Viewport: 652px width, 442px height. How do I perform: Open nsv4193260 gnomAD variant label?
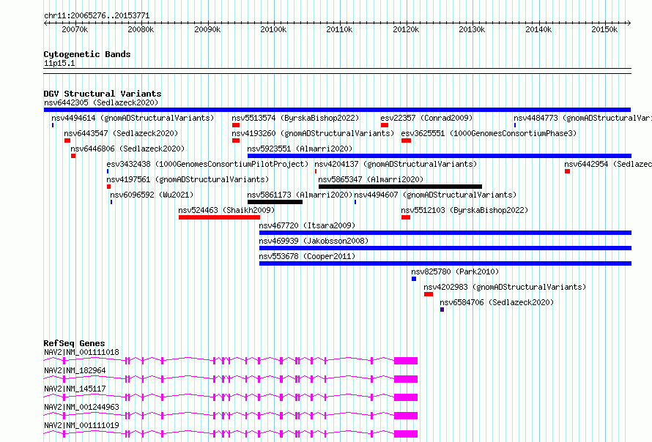coord(313,133)
